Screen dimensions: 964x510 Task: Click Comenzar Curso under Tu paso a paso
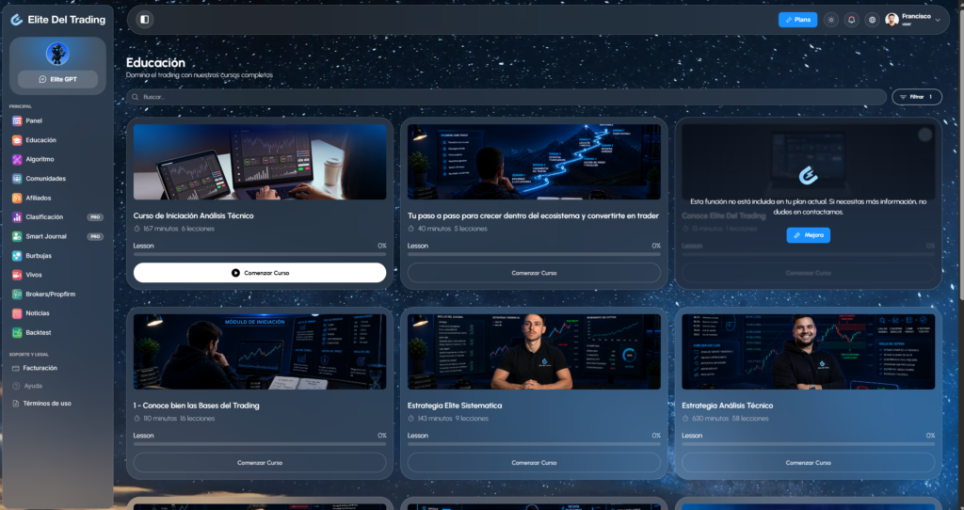(534, 273)
